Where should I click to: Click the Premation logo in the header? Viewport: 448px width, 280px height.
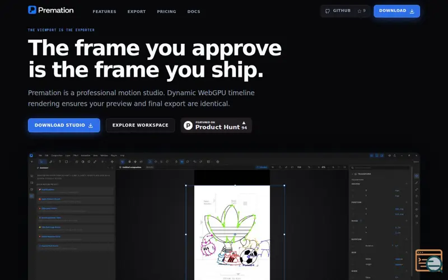click(51, 10)
